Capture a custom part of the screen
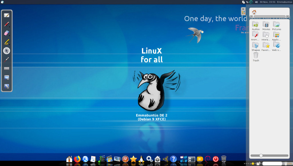 pyautogui.click(x=7, y=77)
